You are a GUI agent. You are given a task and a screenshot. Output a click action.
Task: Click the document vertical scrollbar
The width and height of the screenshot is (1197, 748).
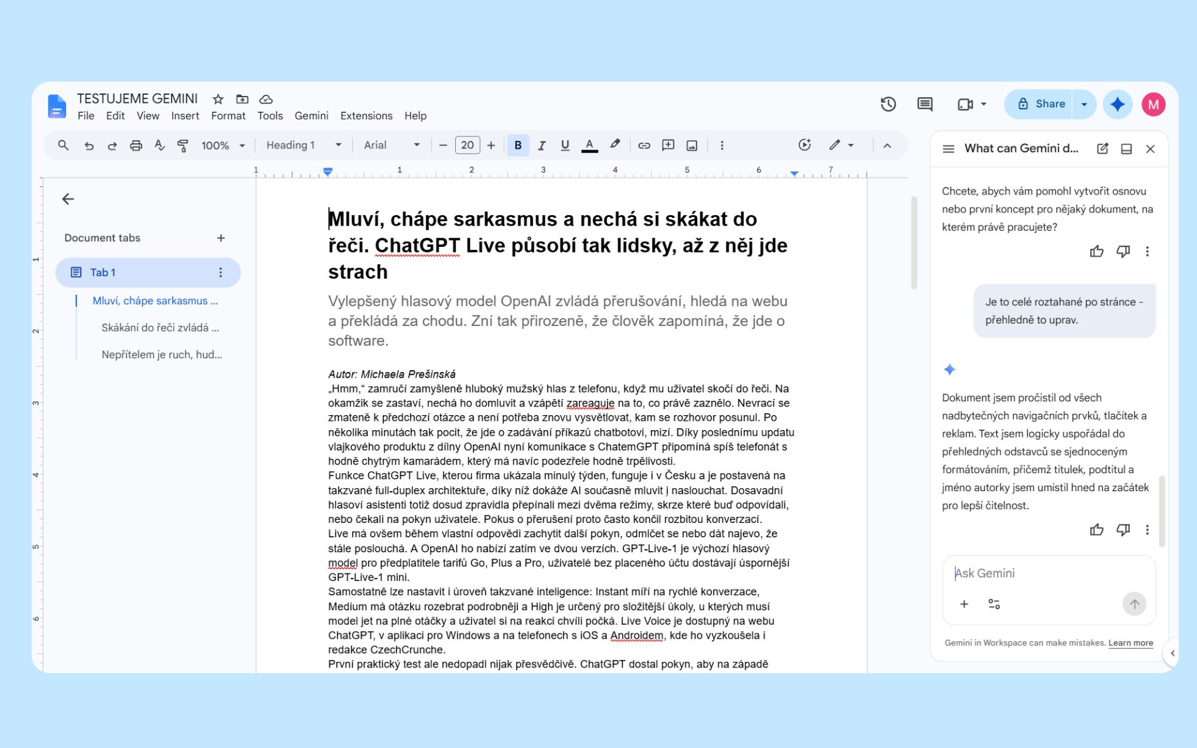(914, 243)
